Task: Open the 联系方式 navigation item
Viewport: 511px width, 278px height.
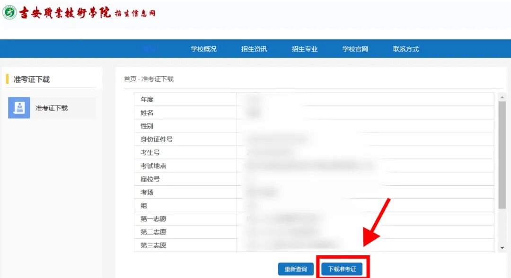Action: [406, 49]
